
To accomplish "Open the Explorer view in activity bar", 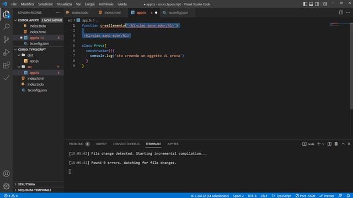I will [x=6, y=14].
